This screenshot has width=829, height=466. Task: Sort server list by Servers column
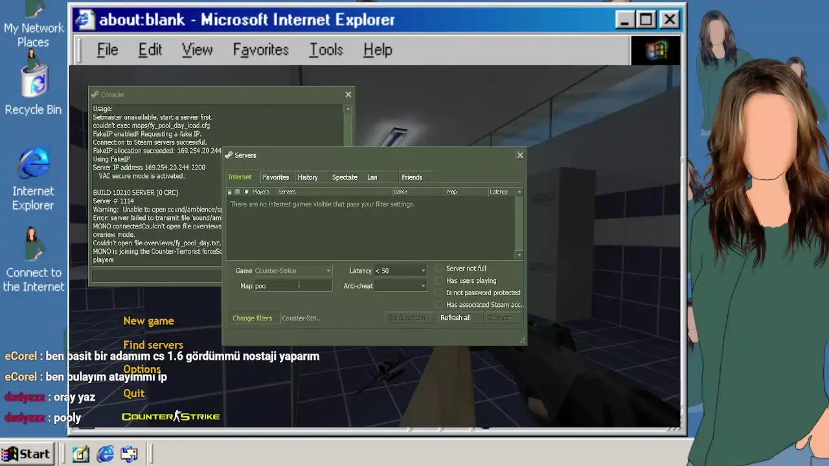pyautogui.click(x=334, y=192)
